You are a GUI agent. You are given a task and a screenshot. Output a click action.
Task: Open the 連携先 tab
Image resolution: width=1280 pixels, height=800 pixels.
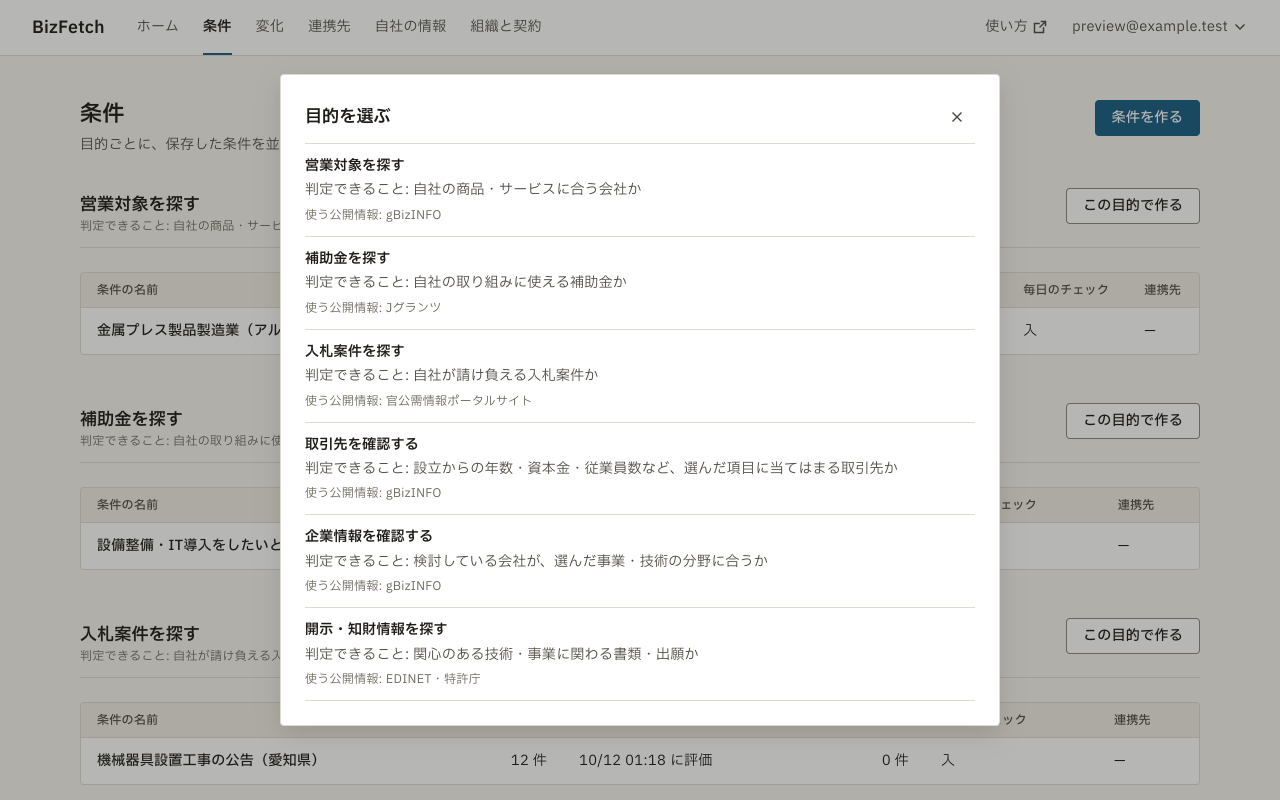click(x=329, y=26)
